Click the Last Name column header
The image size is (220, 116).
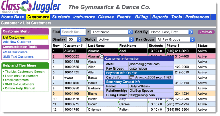(96, 46)
